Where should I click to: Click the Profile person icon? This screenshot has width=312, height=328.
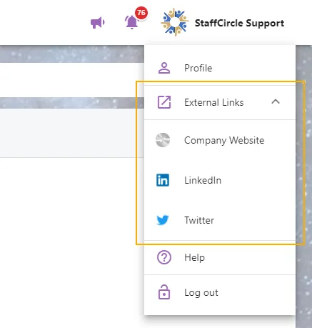point(164,68)
